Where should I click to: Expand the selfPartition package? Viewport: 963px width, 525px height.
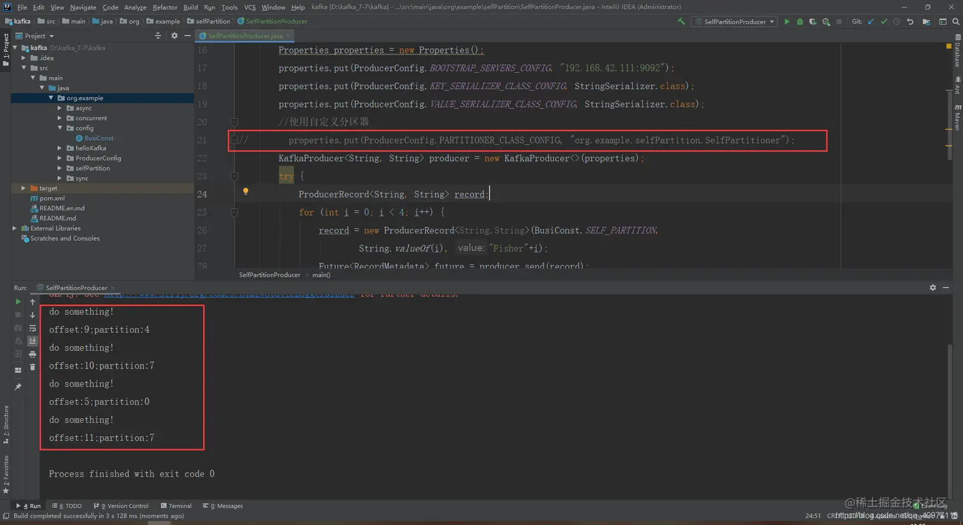click(61, 168)
